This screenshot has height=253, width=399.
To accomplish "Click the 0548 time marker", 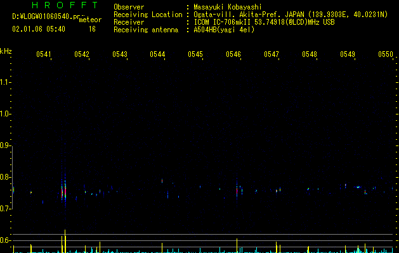I will 310,54.
